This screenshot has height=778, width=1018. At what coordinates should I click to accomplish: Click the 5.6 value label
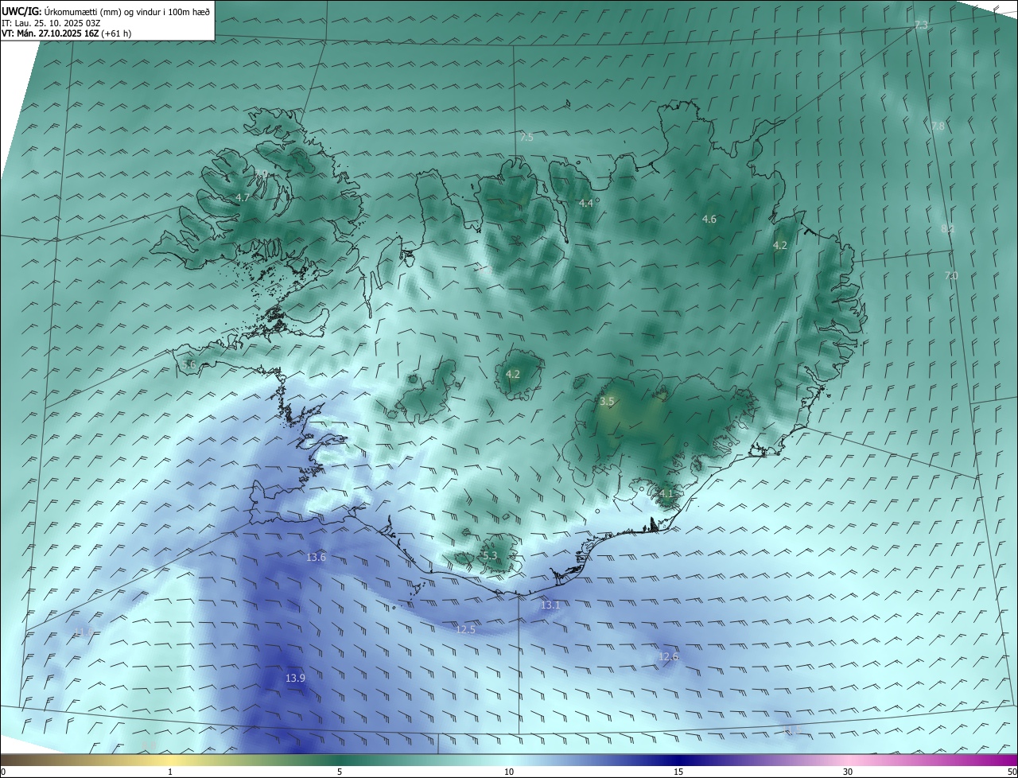(188, 364)
